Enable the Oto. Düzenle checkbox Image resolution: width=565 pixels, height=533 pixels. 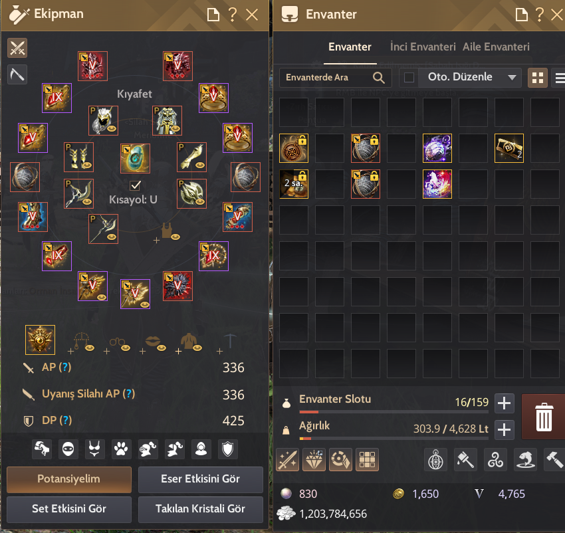coord(409,78)
